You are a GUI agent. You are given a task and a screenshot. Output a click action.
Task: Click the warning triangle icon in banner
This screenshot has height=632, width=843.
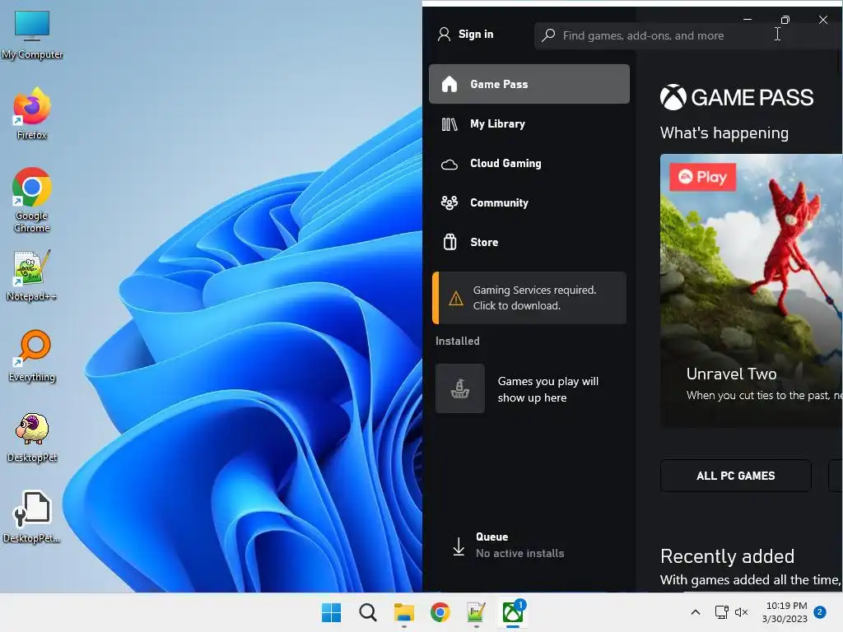click(456, 298)
